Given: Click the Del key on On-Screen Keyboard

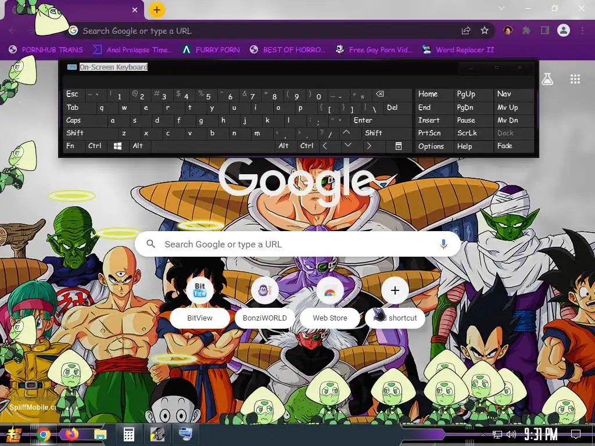Looking at the screenshot, I should [x=397, y=107].
